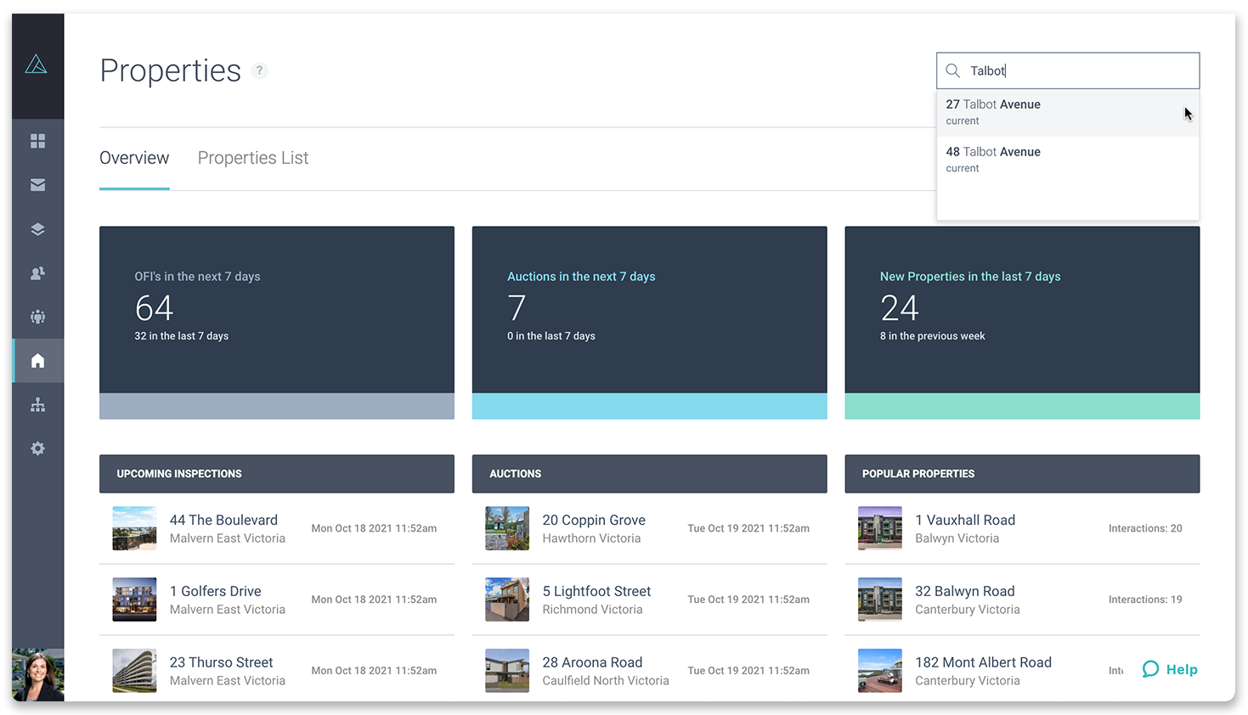The width and height of the screenshot is (1248, 715).
Task: Click the Popular Properties header
Action: coord(1022,474)
